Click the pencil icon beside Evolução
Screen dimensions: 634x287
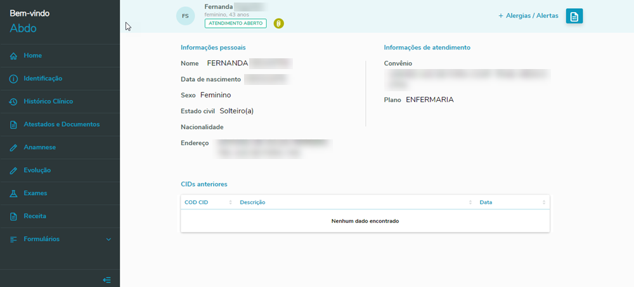click(x=13, y=170)
